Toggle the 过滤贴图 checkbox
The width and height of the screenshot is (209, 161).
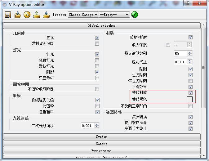(x=190, y=75)
